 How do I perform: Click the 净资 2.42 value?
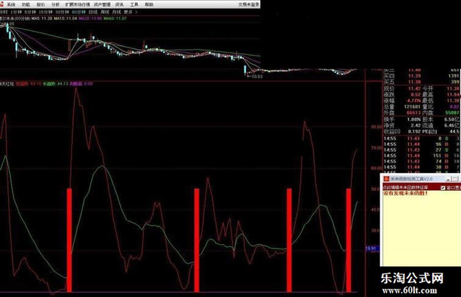(x=416, y=125)
